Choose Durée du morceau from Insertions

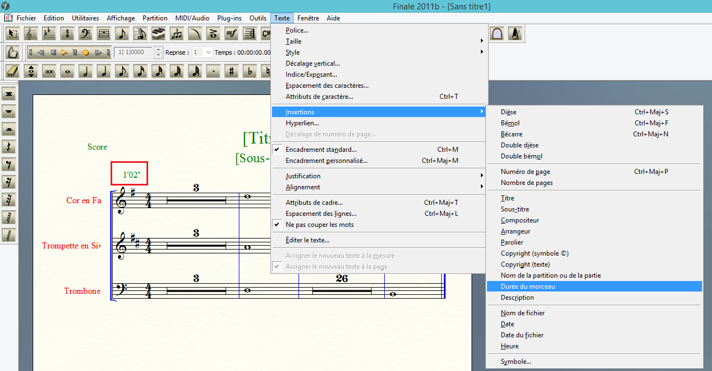click(x=528, y=287)
